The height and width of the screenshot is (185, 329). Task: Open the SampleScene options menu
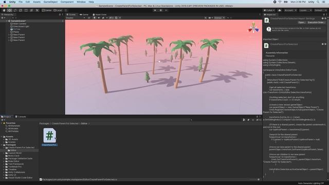[x=63, y=21]
